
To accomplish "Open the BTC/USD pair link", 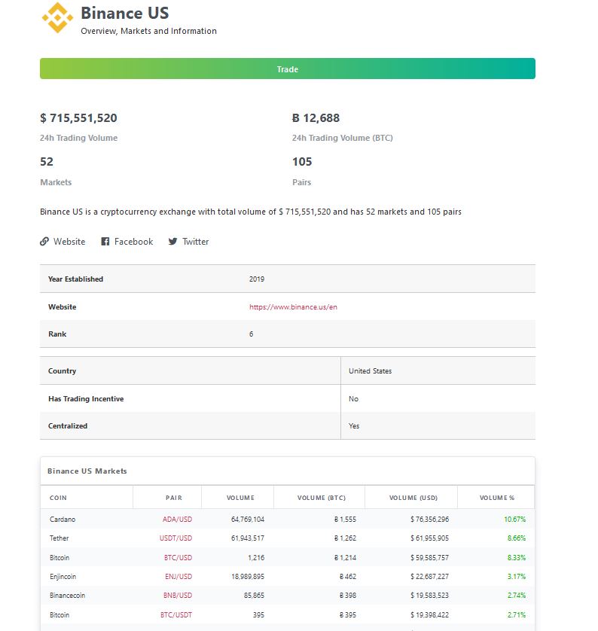I will point(178,558).
